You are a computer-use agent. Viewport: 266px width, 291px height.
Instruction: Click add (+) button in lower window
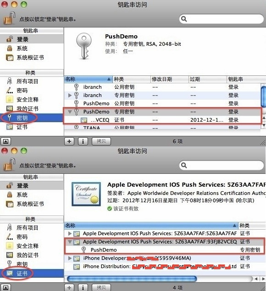pos(69,287)
